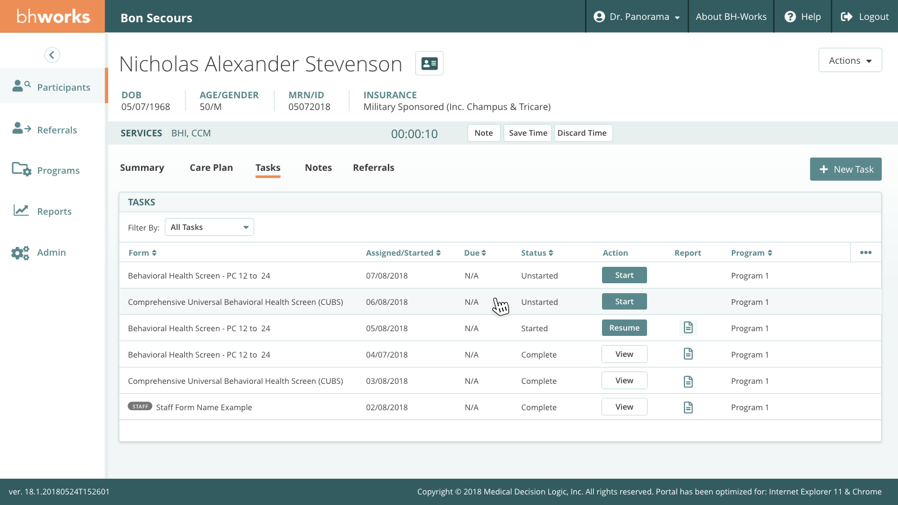Open Reports in the sidebar
The image size is (898, 505).
(53, 211)
